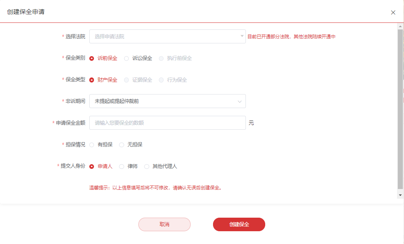
Task: Click the 取消 cancel button
Action: tap(164, 224)
